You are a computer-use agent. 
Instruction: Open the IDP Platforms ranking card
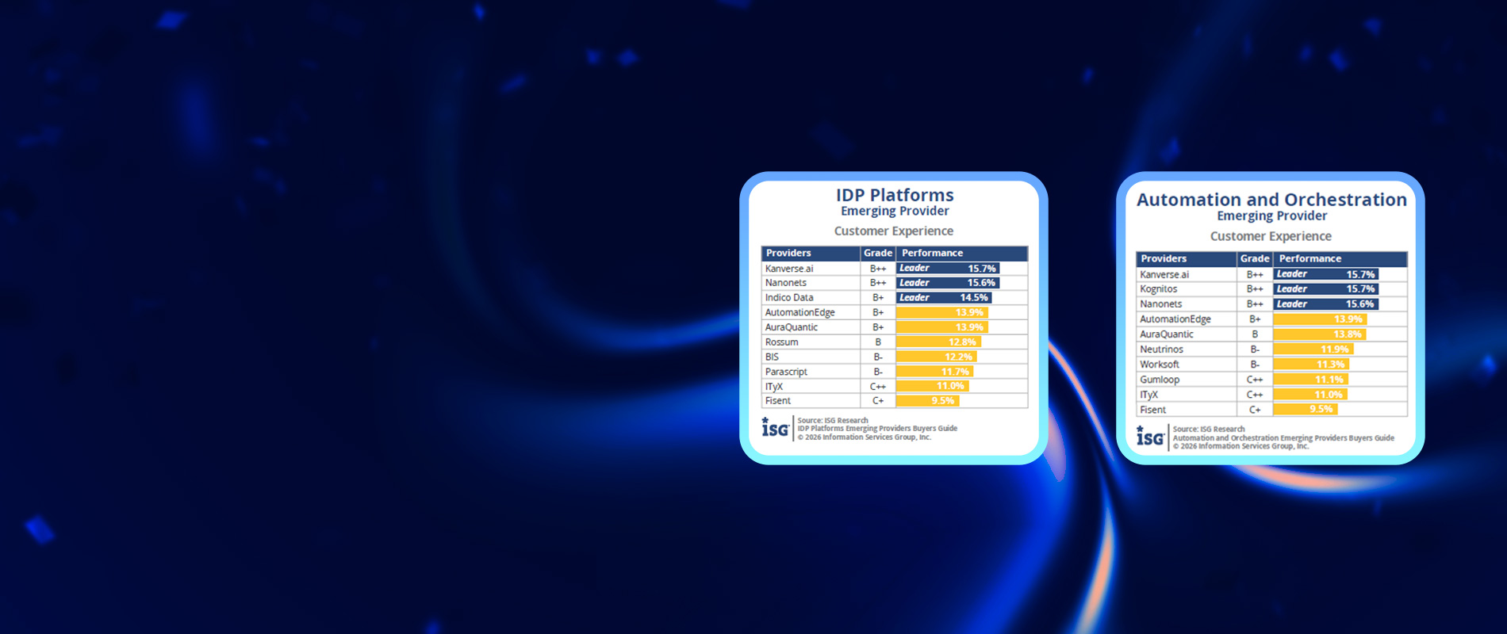coord(894,318)
